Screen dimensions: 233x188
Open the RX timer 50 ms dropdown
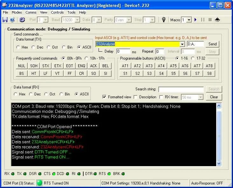(201, 97)
